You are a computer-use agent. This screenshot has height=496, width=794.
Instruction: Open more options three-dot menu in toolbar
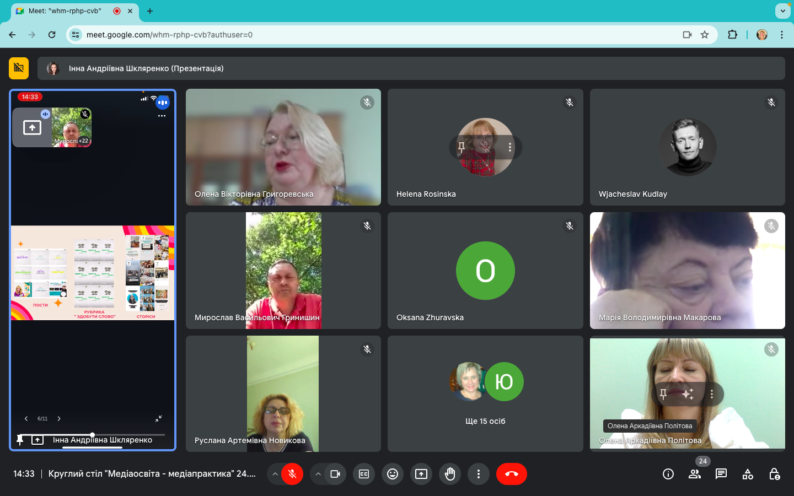[x=479, y=474]
